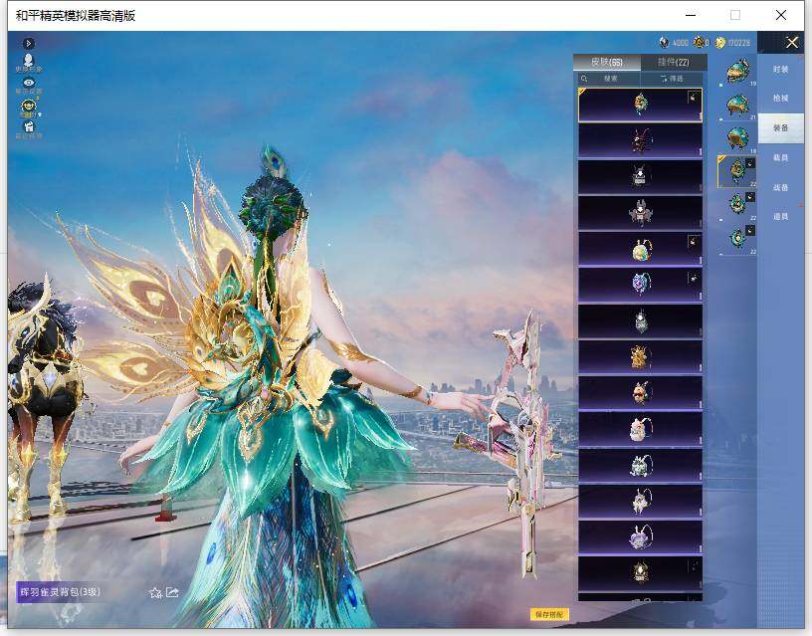812x636 pixels.
Task: Select the helmet thumbnail numbered 21
Action: (x=737, y=106)
